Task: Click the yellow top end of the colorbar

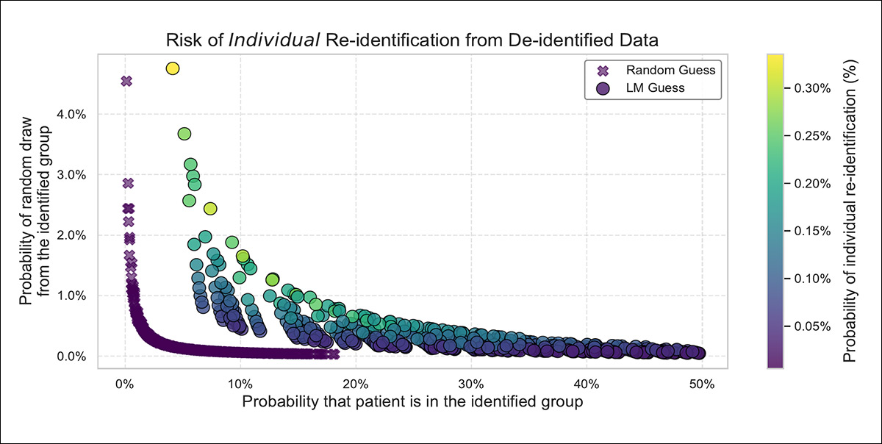Action: pyautogui.click(x=776, y=57)
